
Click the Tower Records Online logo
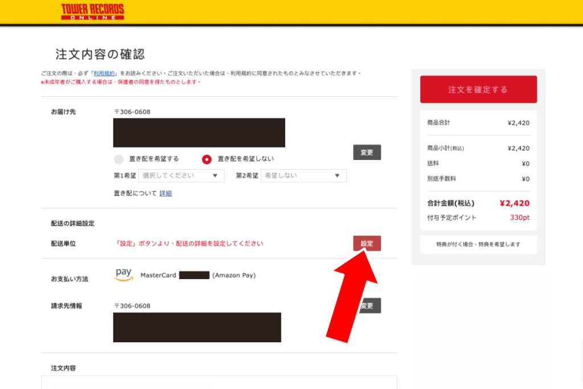click(92, 11)
